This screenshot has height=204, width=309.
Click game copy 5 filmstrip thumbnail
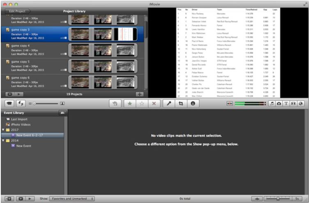pos(103,66)
